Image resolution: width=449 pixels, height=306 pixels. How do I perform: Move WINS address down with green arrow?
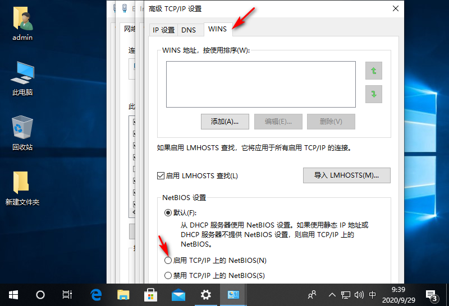[x=373, y=94]
